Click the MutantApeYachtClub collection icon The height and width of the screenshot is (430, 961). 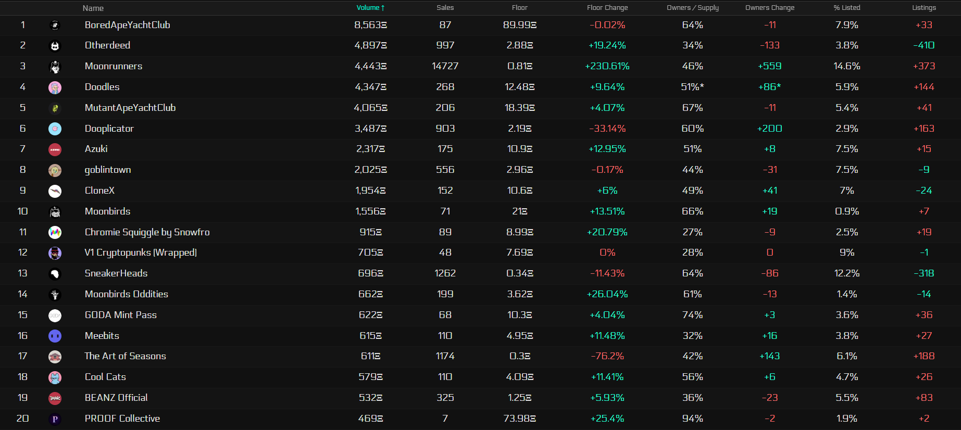click(x=55, y=108)
